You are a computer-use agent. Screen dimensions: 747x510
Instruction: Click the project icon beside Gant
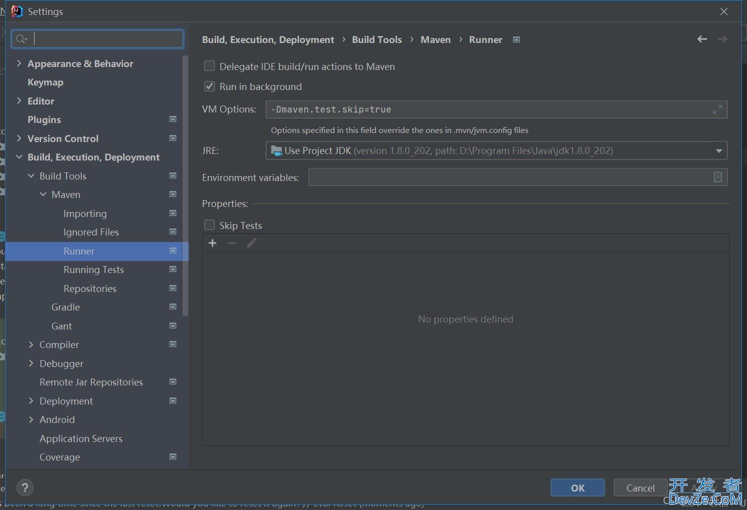click(x=173, y=326)
